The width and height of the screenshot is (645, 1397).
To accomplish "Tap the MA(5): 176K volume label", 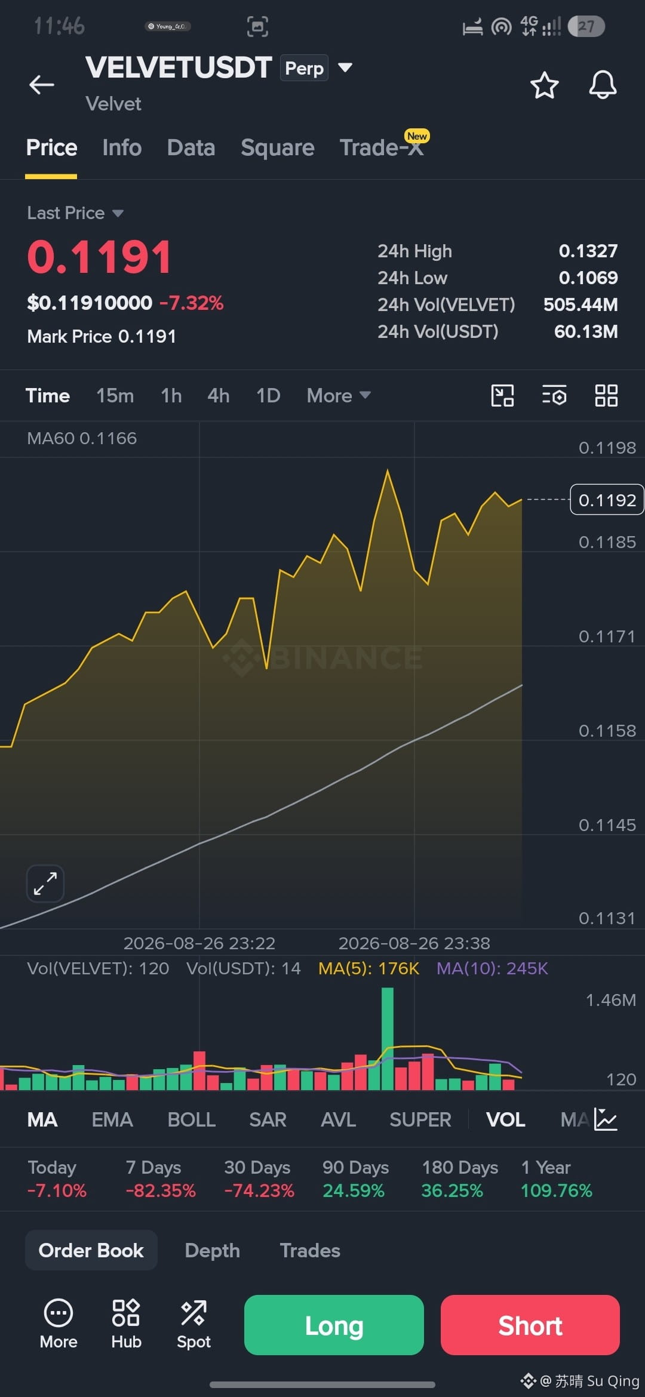I will pos(369,968).
